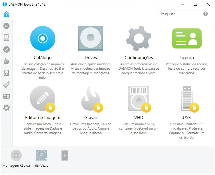Click the Catálogo title text
The width and height of the screenshot is (215, 175).
pos(43,58)
